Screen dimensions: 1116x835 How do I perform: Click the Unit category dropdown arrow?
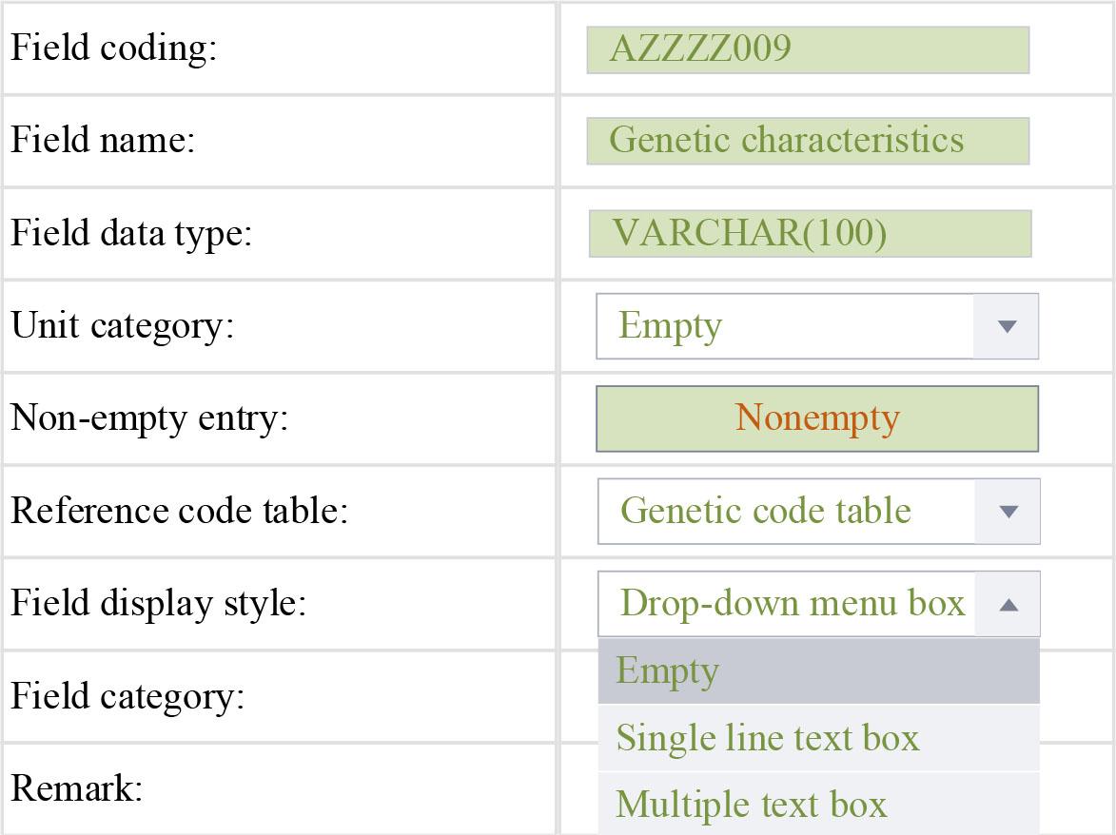pos(1007,326)
